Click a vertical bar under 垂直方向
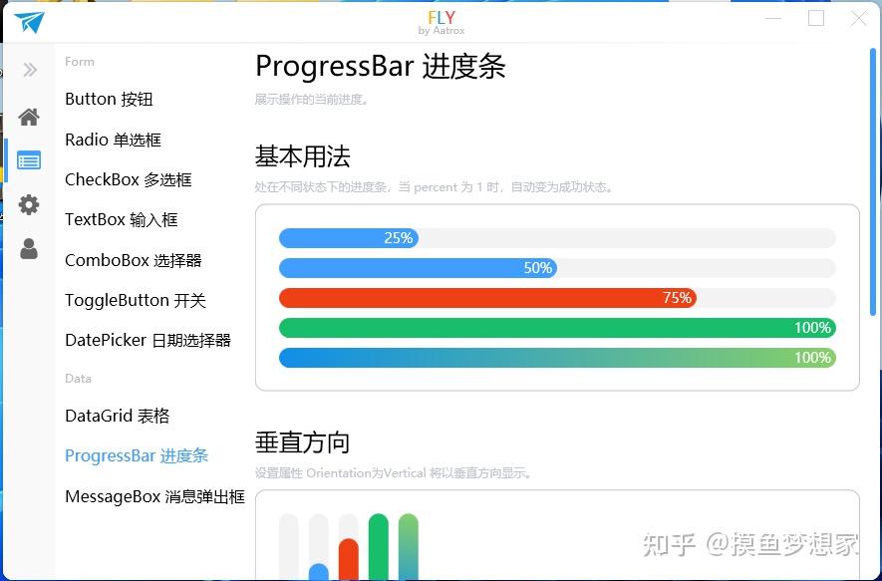The height and width of the screenshot is (581, 882). 375,543
